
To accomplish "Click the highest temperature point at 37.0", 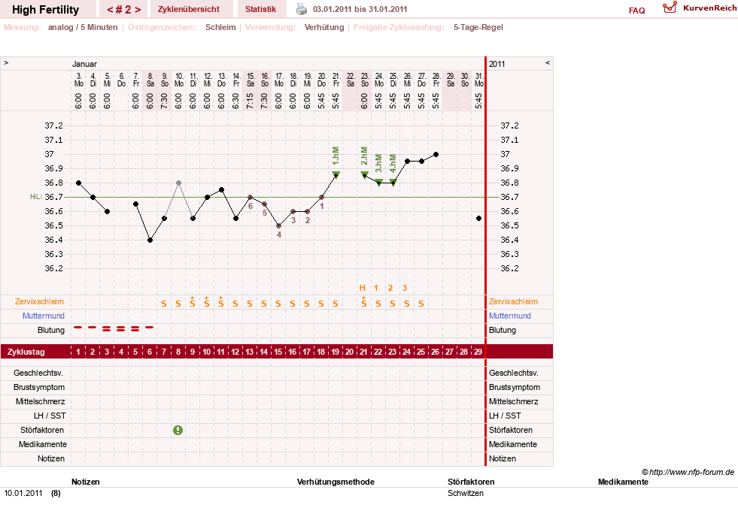I will point(436,154).
